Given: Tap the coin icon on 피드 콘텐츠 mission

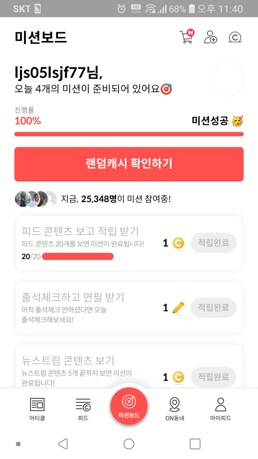Looking at the screenshot, I should (178, 243).
